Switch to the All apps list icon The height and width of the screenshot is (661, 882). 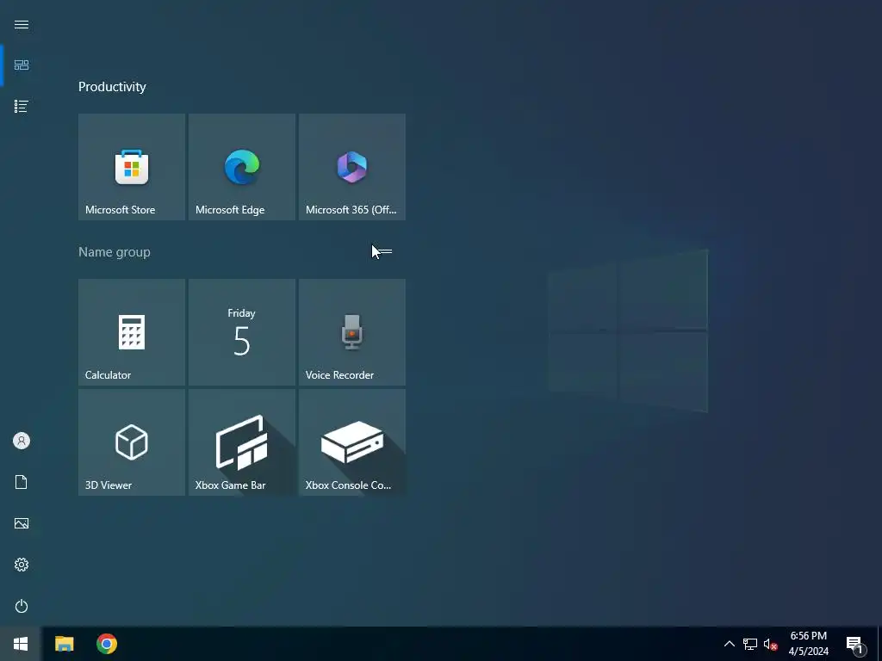click(x=22, y=106)
